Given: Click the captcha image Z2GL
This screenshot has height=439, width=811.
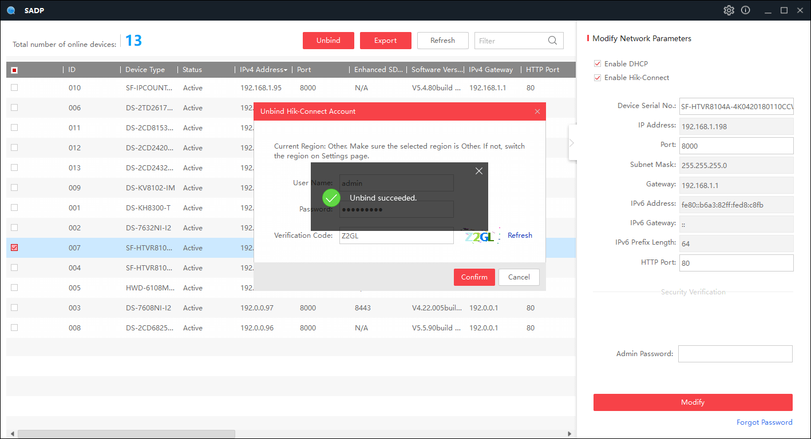Looking at the screenshot, I should click(x=480, y=236).
